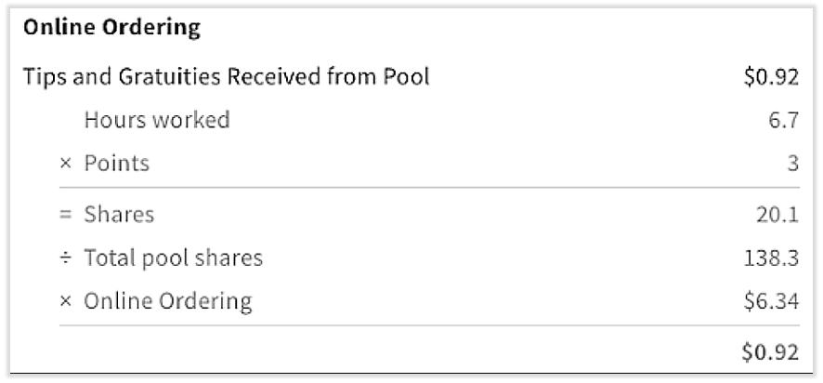Screen dimensions: 823x383
Task: Click the division symbol beside Total pool shares
Action: click(x=65, y=258)
